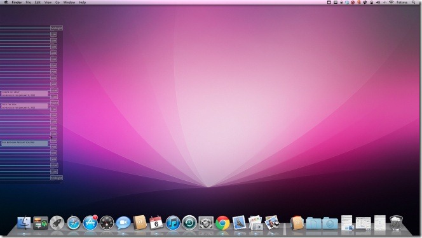Click the 7:00 PM hour label

coord(53,147)
